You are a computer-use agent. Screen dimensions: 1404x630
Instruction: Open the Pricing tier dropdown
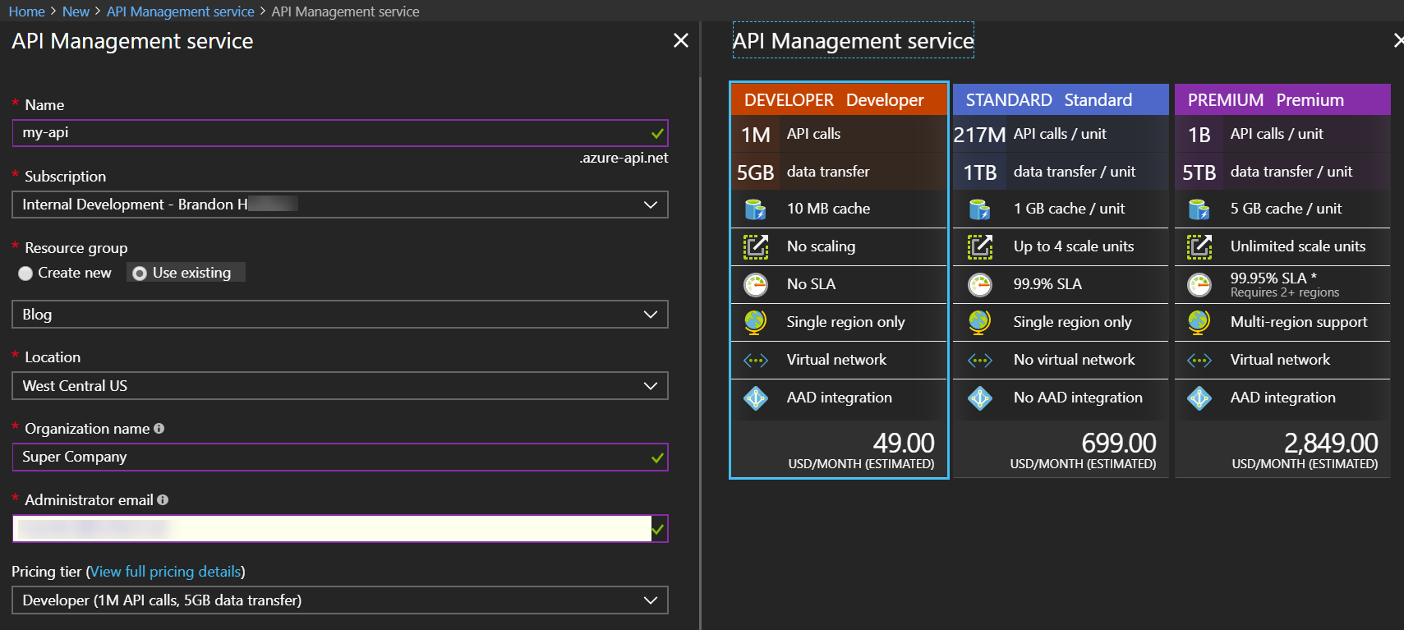coord(340,600)
